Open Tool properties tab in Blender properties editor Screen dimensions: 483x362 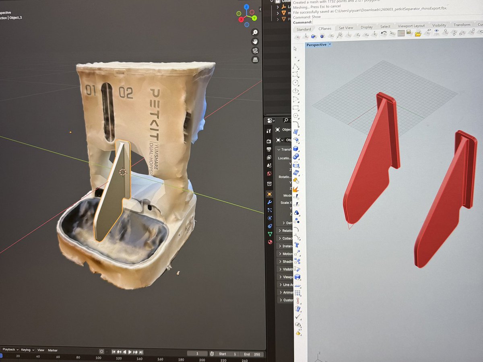269,131
